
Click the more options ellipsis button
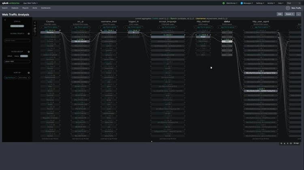(x=299, y=14)
